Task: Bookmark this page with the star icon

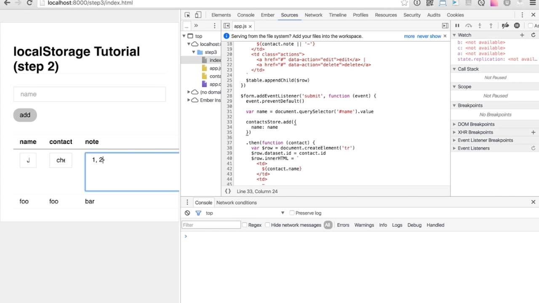Action: (404, 3)
